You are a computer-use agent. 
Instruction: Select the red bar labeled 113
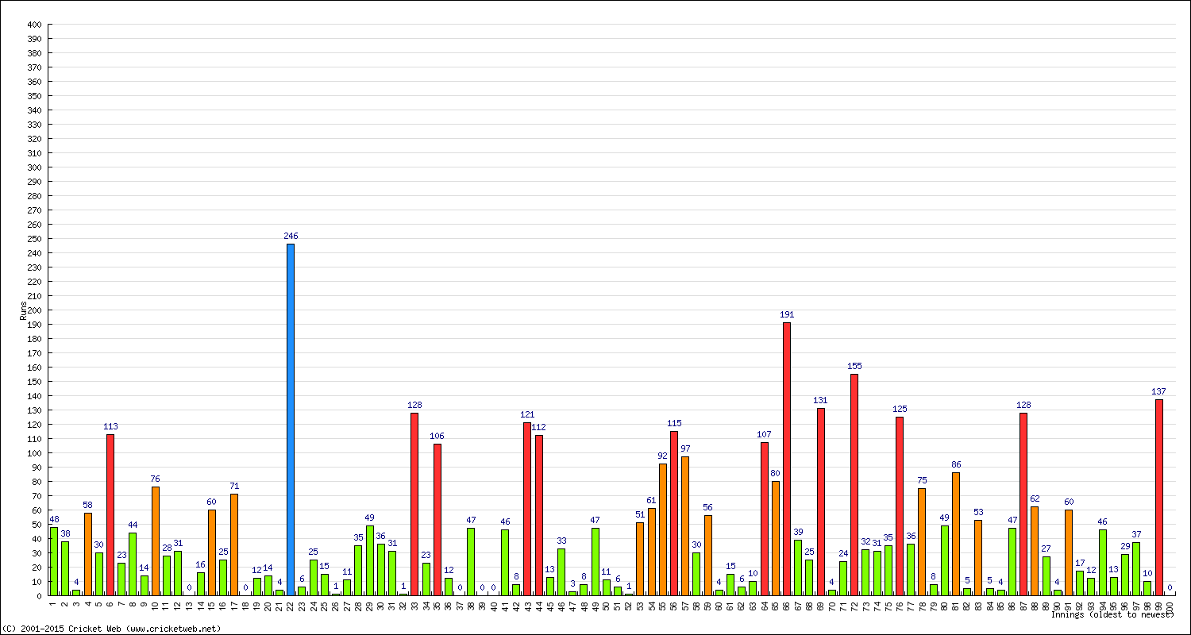110,514
